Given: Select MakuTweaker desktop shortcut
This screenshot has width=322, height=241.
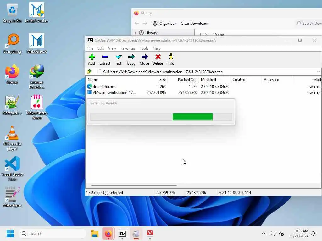Looking at the screenshot, I should (37, 13).
